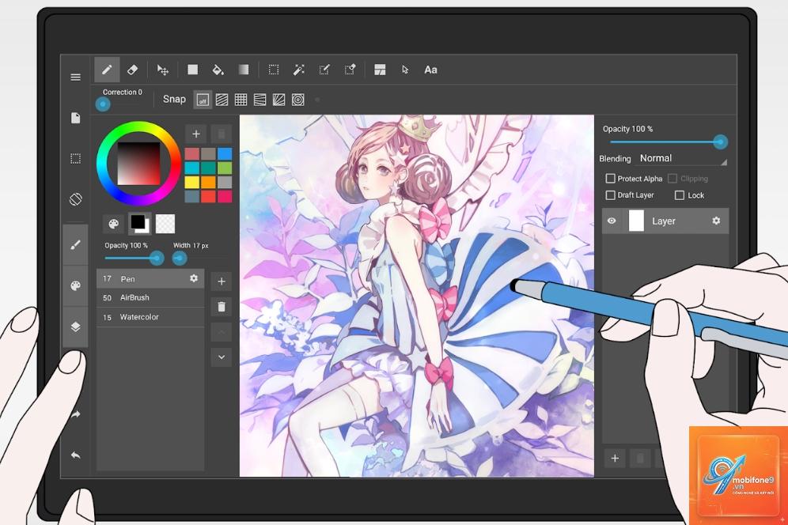Enable Protect Alpha checkbox
Image resolution: width=788 pixels, height=525 pixels.
pyautogui.click(x=611, y=179)
